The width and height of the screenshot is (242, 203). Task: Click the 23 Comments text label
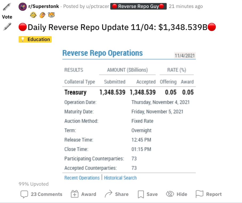pos(47,194)
